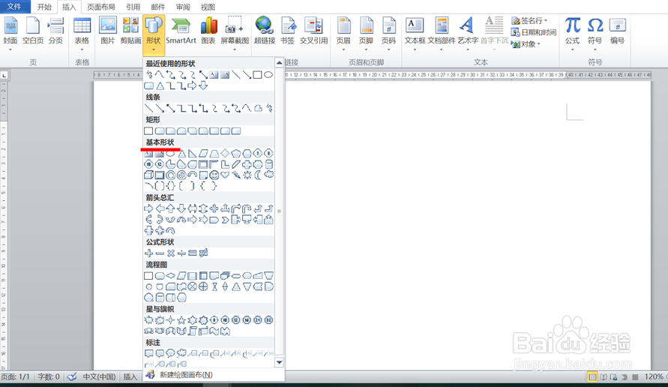The height and width of the screenshot is (387, 668).
Task: Insert a 空白页 blank page
Action: point(33,31)
